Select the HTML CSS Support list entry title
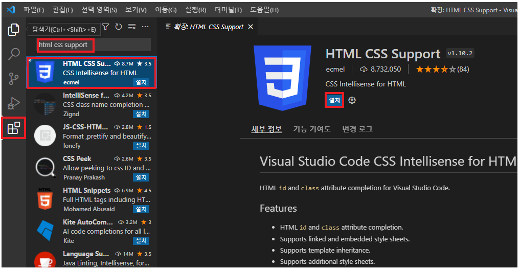 (x=87, y=64)
